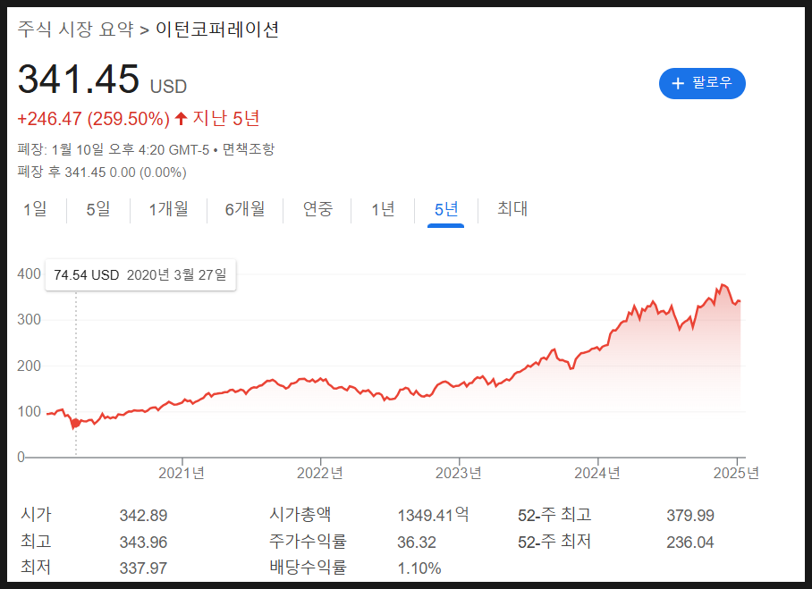
Task: Click the 200 y-axis label
Action: pos(29,366)
